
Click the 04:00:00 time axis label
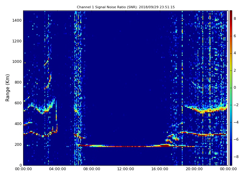(x=57, y=169)
